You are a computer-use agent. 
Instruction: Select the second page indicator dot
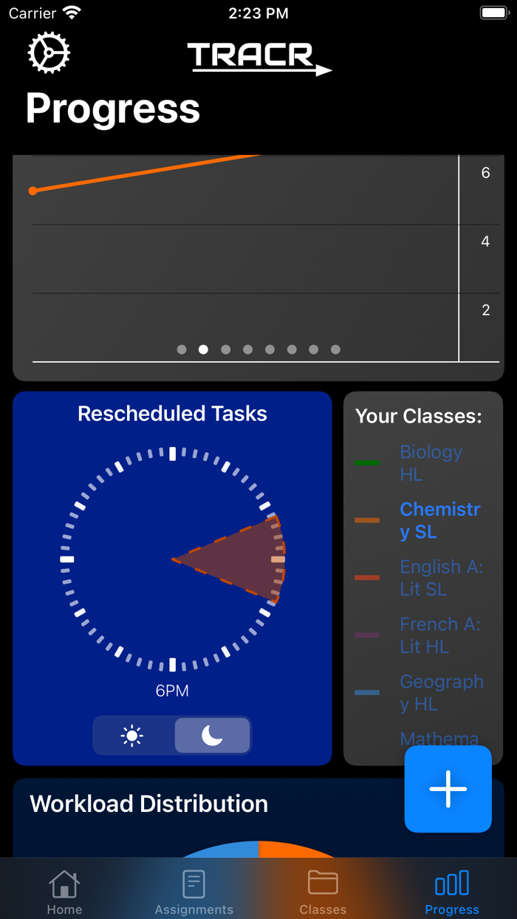(204, 349)
